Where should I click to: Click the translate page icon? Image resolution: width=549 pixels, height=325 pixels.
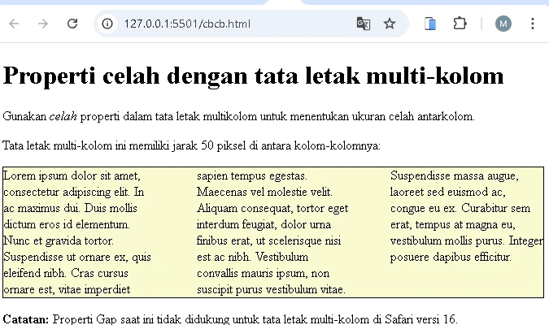(363, 24)
